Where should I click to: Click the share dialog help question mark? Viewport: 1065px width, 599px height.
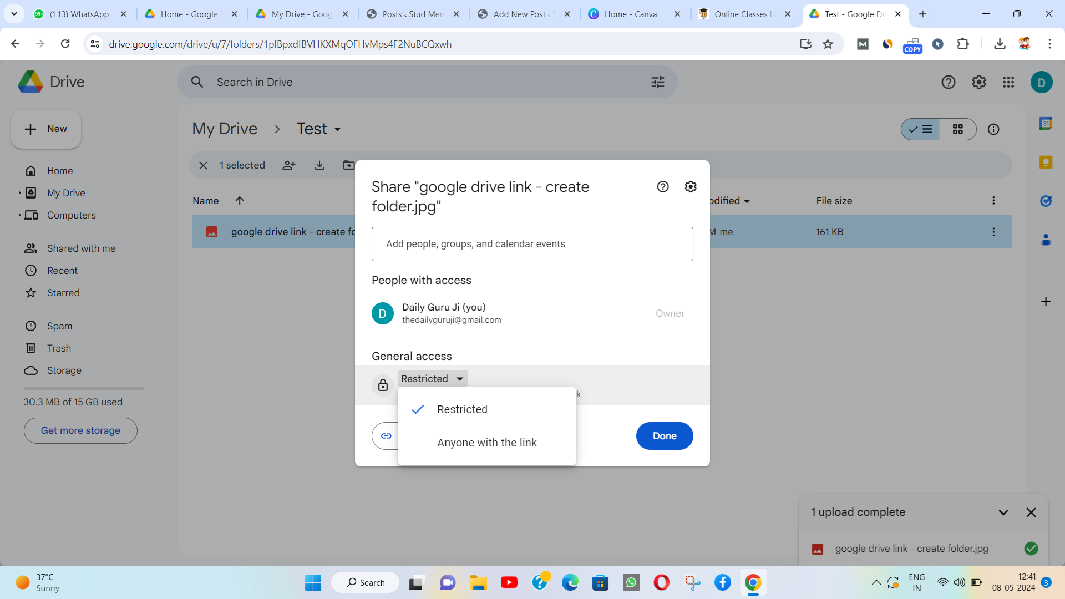click(663, 186)
